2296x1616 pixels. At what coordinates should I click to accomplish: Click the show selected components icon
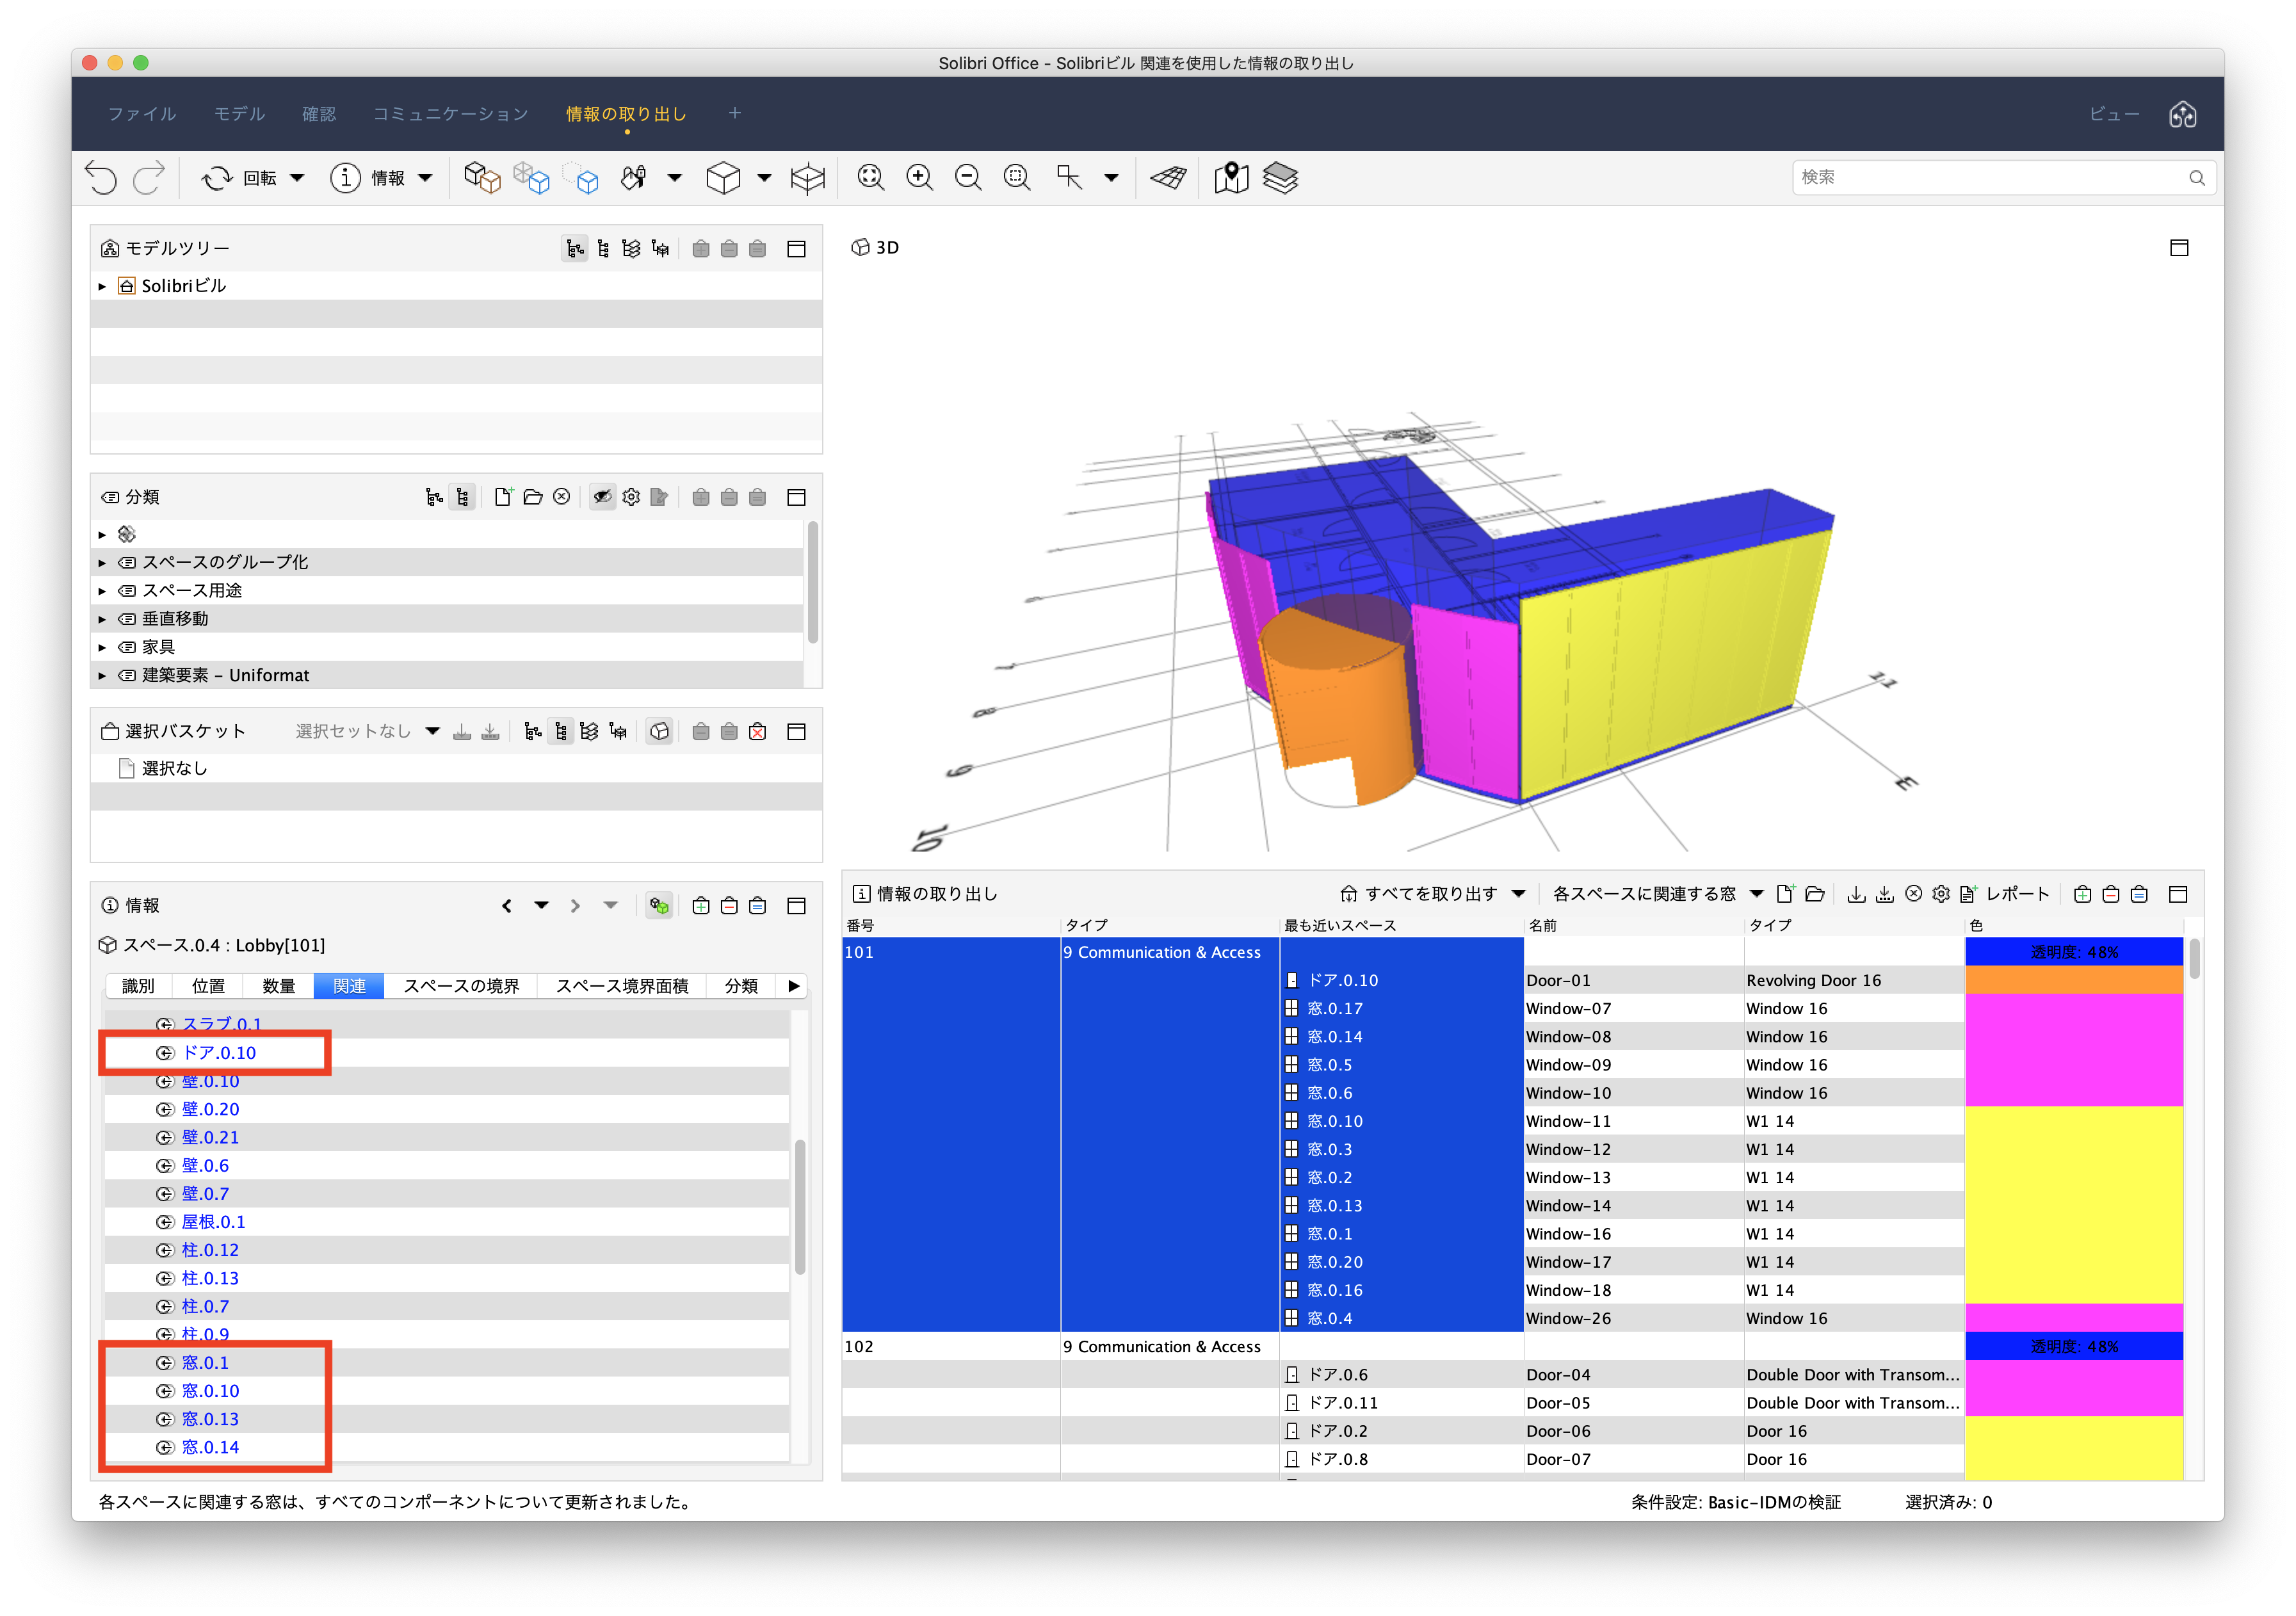(482, 178)
